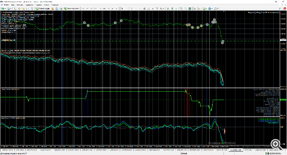Open the Navigator panel icon
This screenshot has width=287, height=155.
tap(23, 8)
